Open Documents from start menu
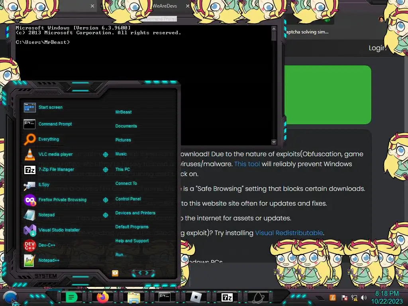This screenshot has height=306, width=408. [x=126, y=126]
